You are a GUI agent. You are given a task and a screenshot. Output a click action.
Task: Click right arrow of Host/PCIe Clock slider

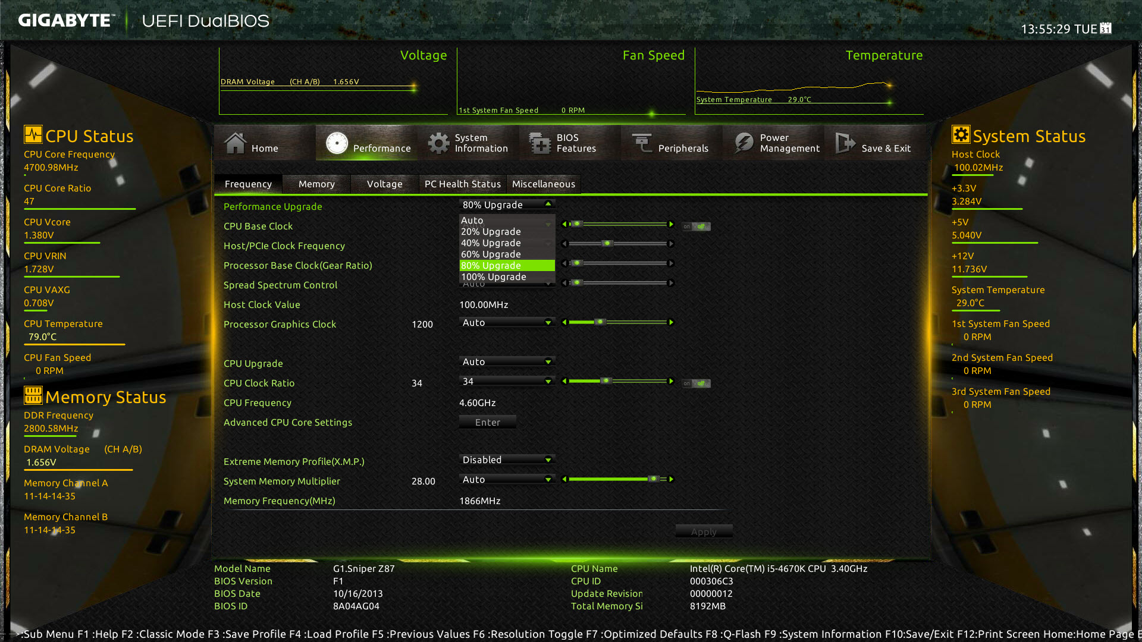[x=672, y=244]
